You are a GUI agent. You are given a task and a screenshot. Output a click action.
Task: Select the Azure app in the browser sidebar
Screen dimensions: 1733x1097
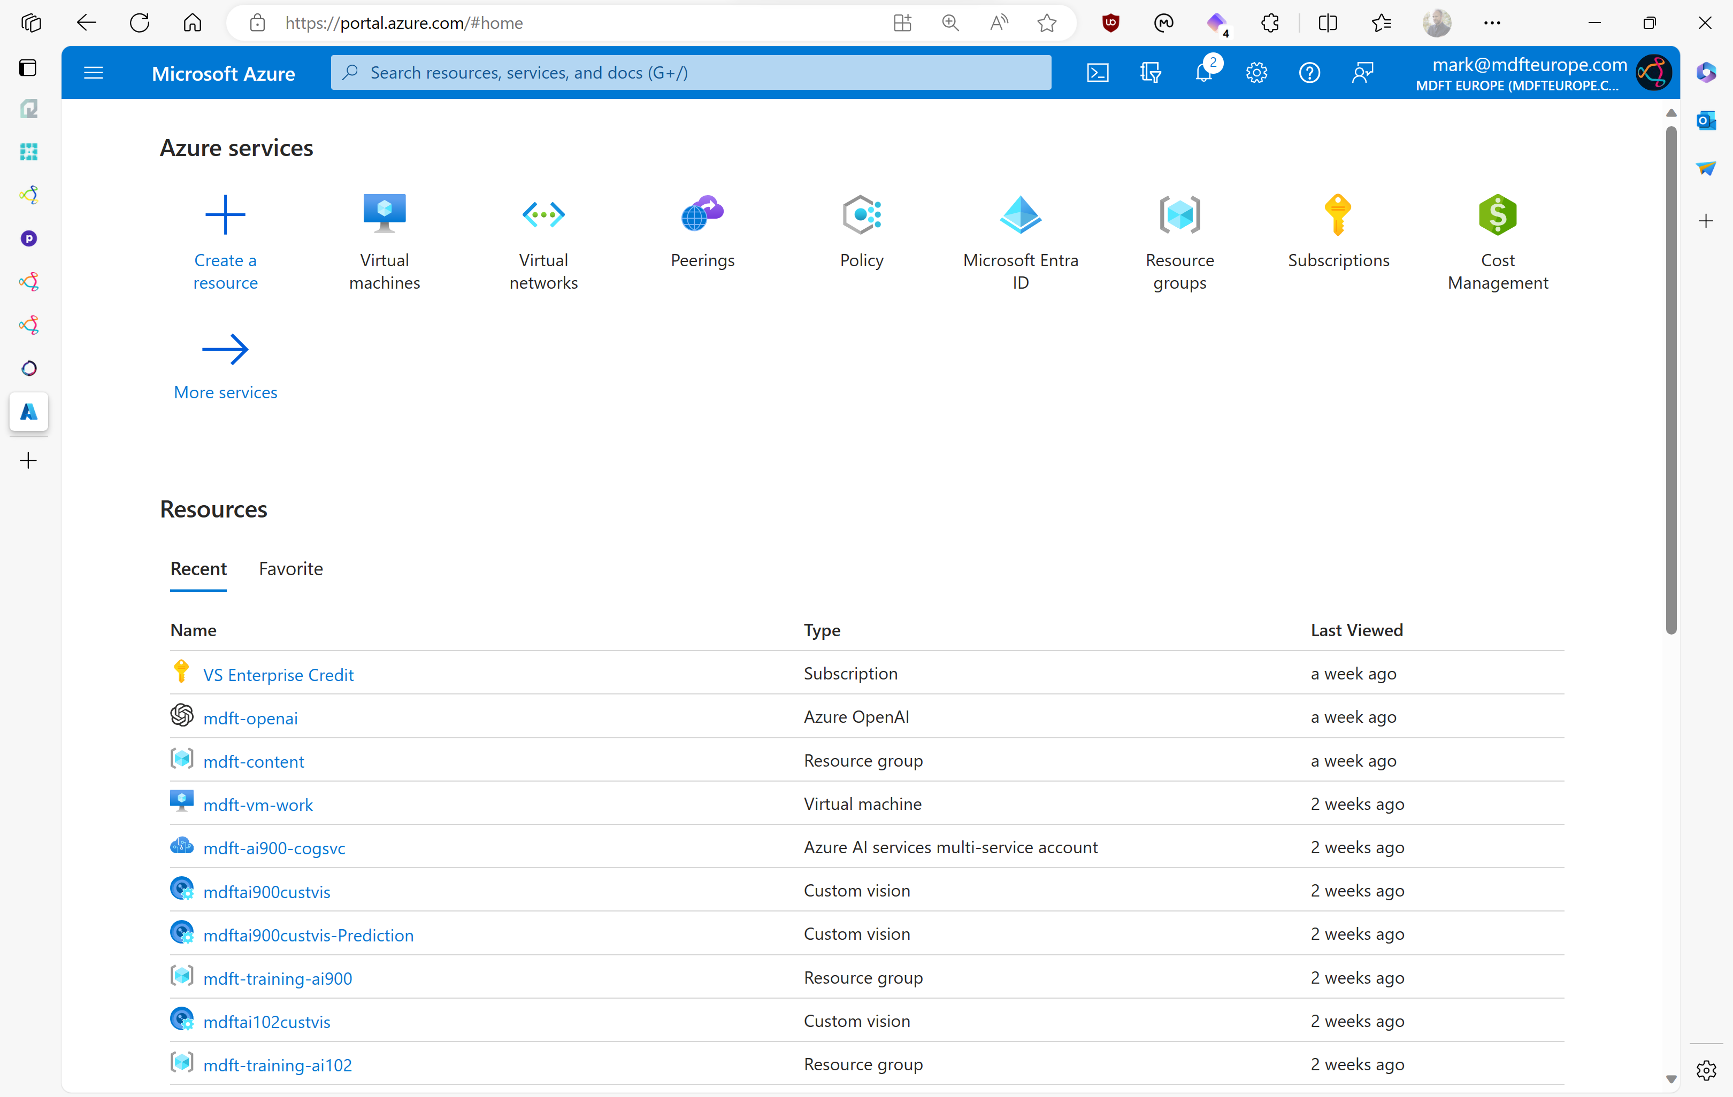click(28, 412)
